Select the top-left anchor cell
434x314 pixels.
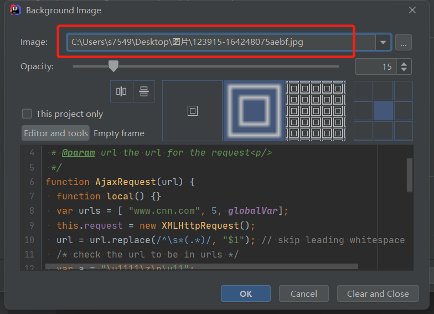363,91
